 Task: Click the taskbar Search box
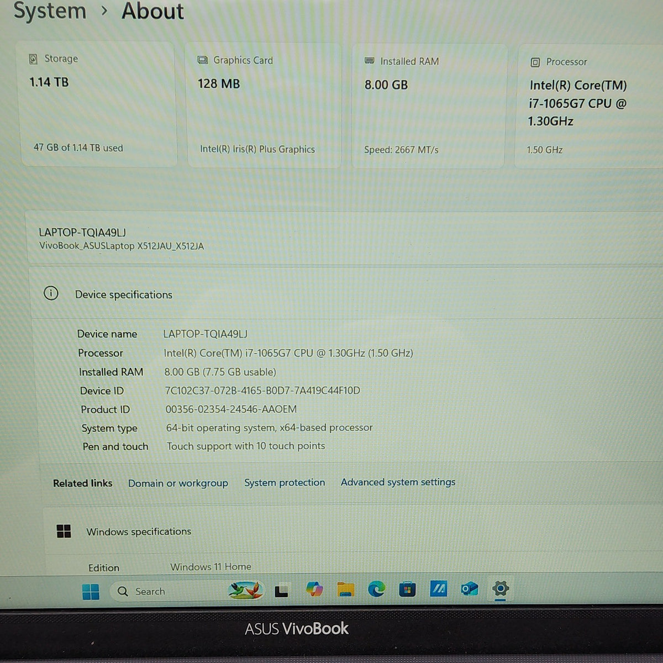click(x=188, y=591)
